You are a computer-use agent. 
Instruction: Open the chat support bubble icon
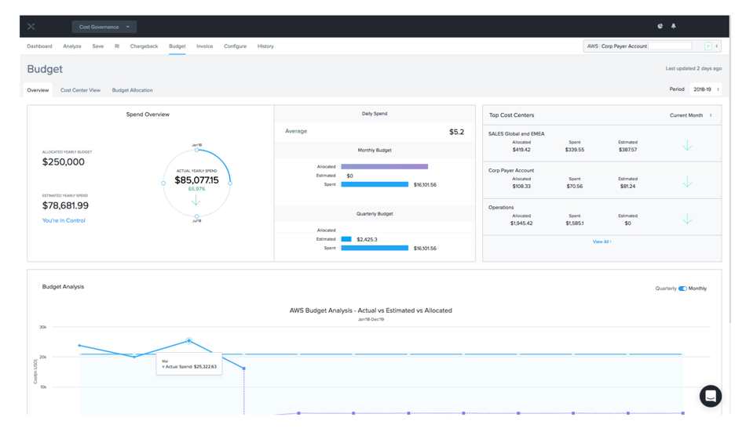710,396
